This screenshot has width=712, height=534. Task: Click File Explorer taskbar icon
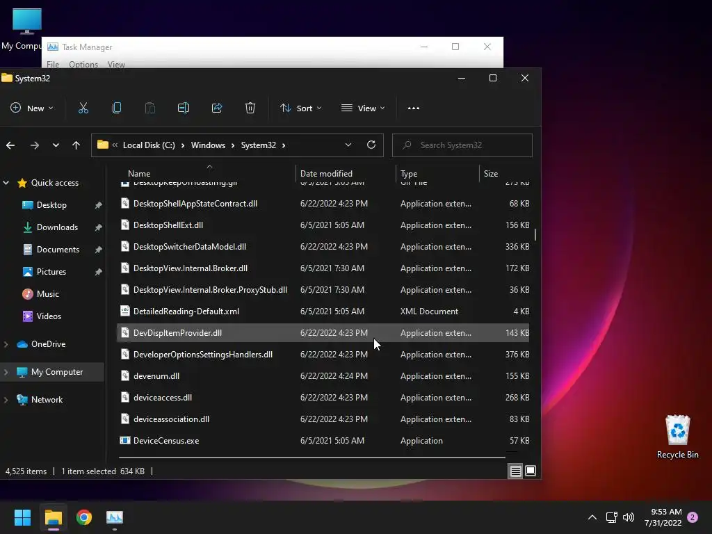coord(53,517)
